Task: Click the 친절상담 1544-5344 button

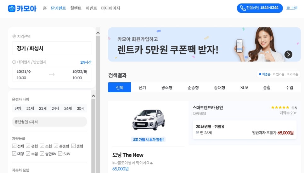Action: tap(260, 8)
